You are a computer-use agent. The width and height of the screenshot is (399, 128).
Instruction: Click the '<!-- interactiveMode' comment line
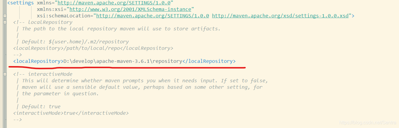(x=43, y=74)
